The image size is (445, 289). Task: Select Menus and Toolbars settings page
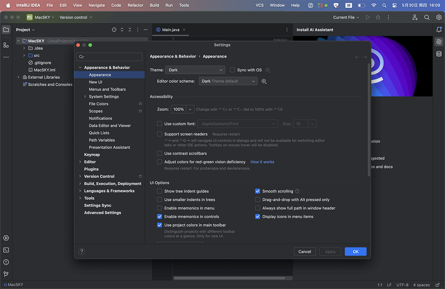107,89
